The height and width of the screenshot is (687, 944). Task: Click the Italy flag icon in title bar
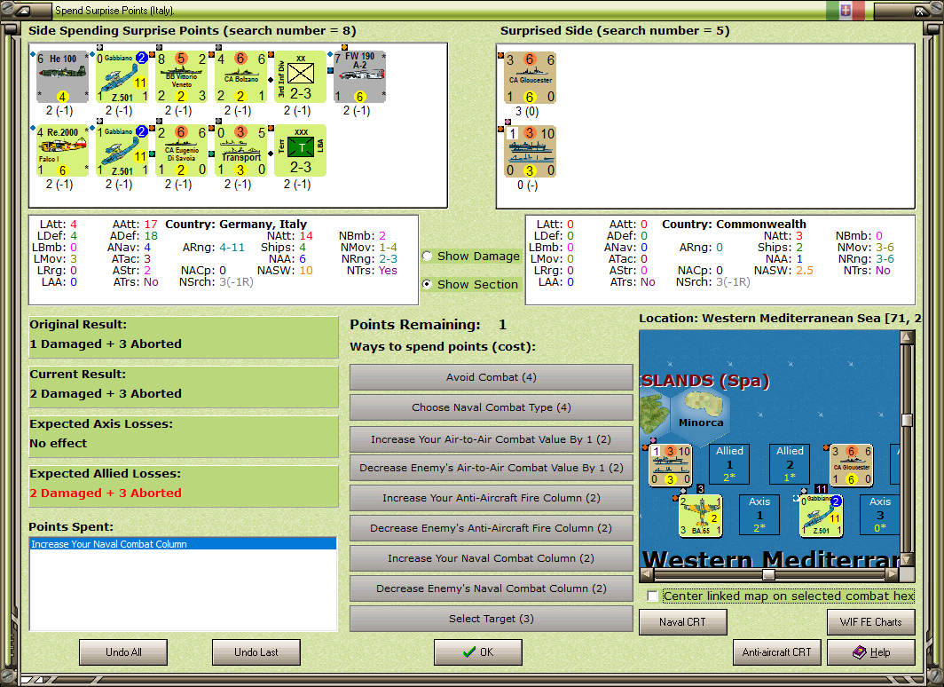click(x=846, y=11)
